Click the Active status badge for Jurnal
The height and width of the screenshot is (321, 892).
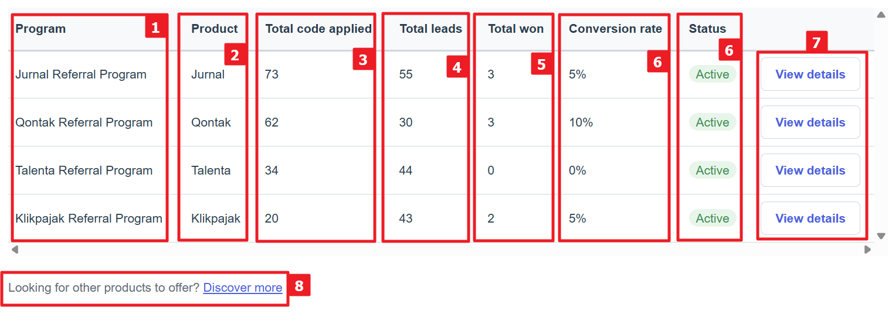pyautogui.click(x=713, y=74)
